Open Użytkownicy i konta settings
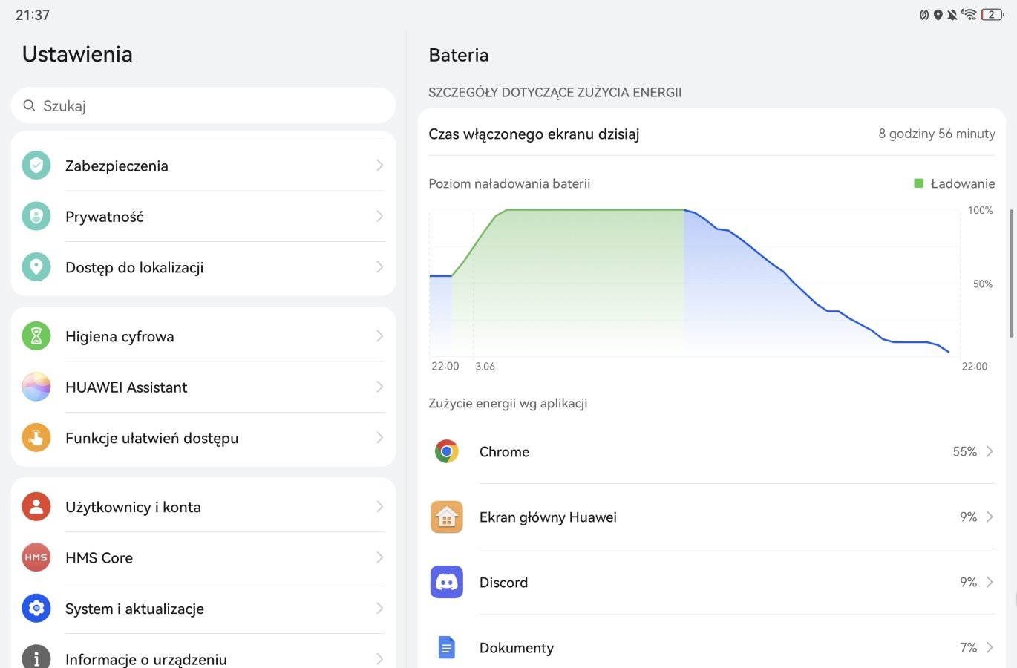This screenshot has width=1017, height=668. tap(203, 507)
